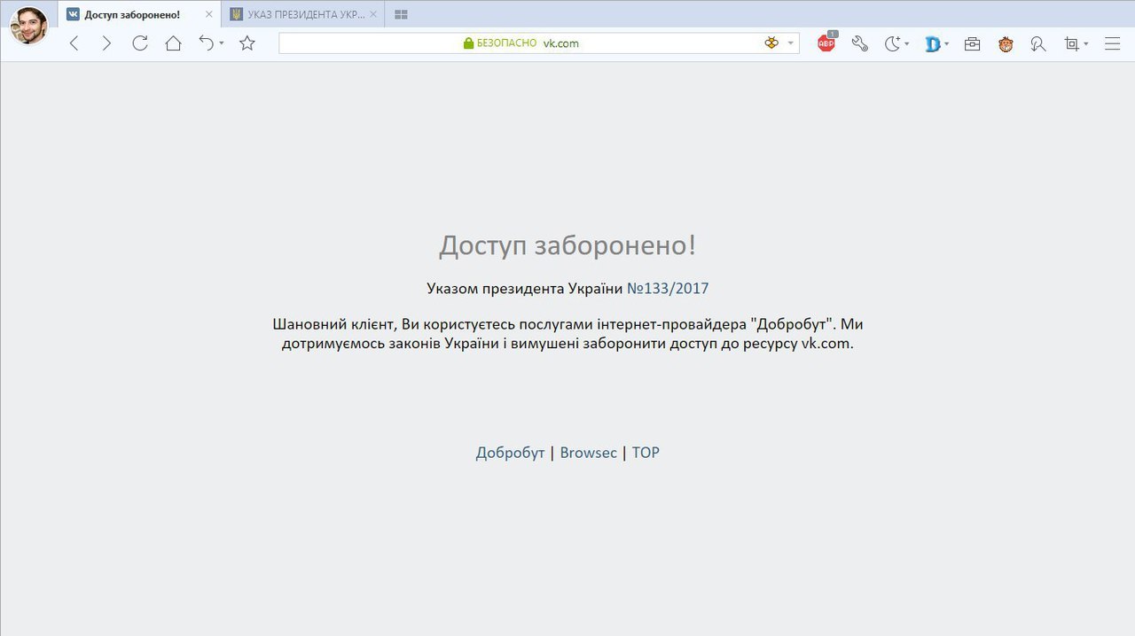Image resolution: width=1135 pixels, height=636 pixels.
Task: Reload the blocked vk.com page
Action: [140, 43]
